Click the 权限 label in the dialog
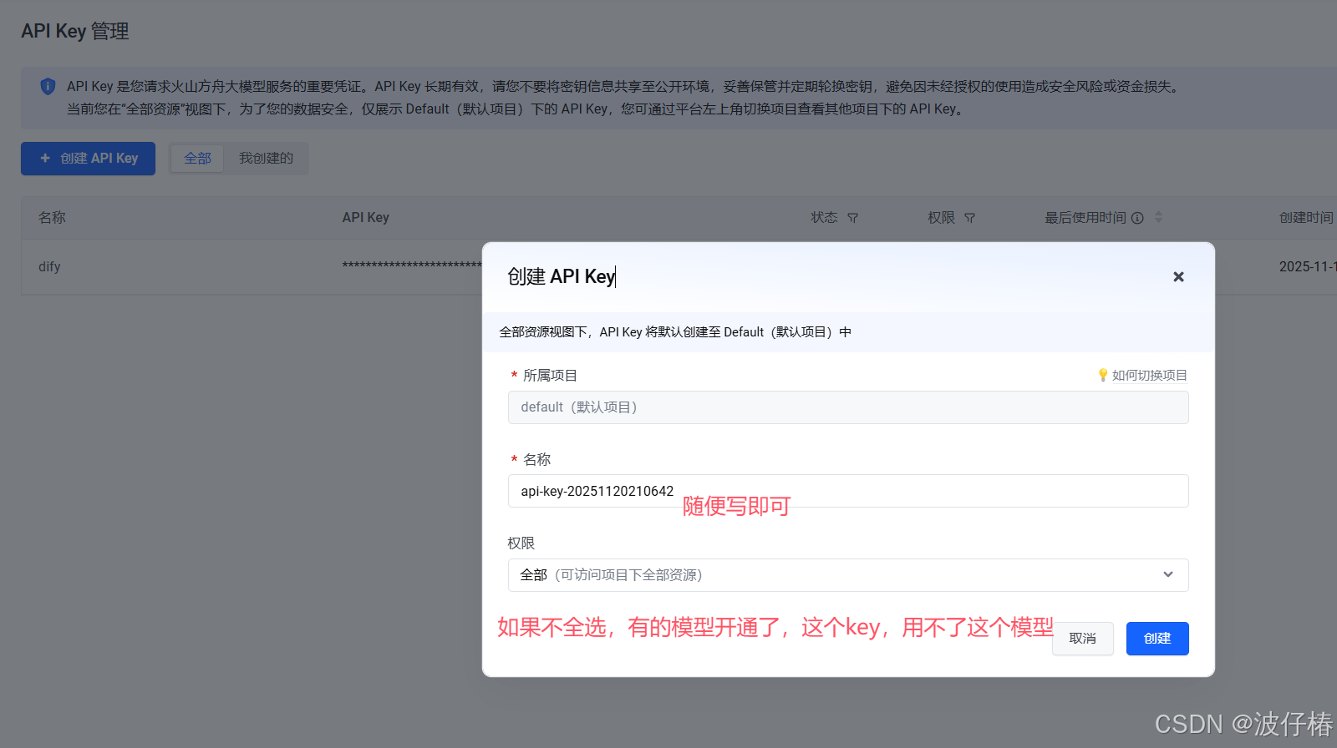The image size is (1337, 748). click(x=521, y=543)
